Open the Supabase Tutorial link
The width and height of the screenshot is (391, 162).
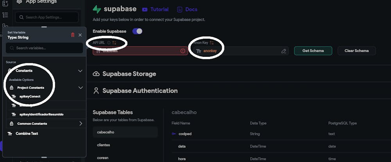[x=156, y=9]
